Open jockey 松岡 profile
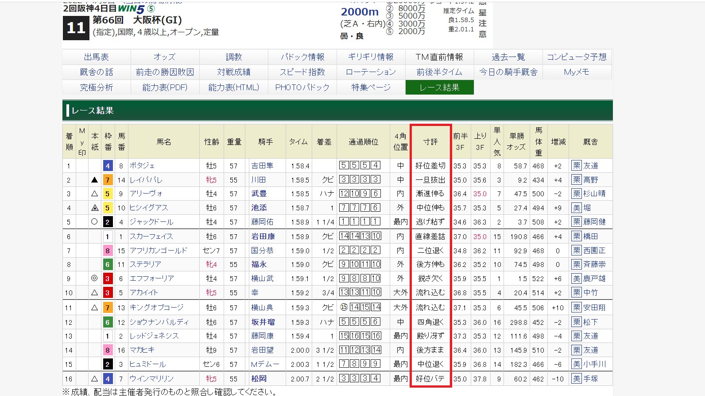 [x=259, y=379]
